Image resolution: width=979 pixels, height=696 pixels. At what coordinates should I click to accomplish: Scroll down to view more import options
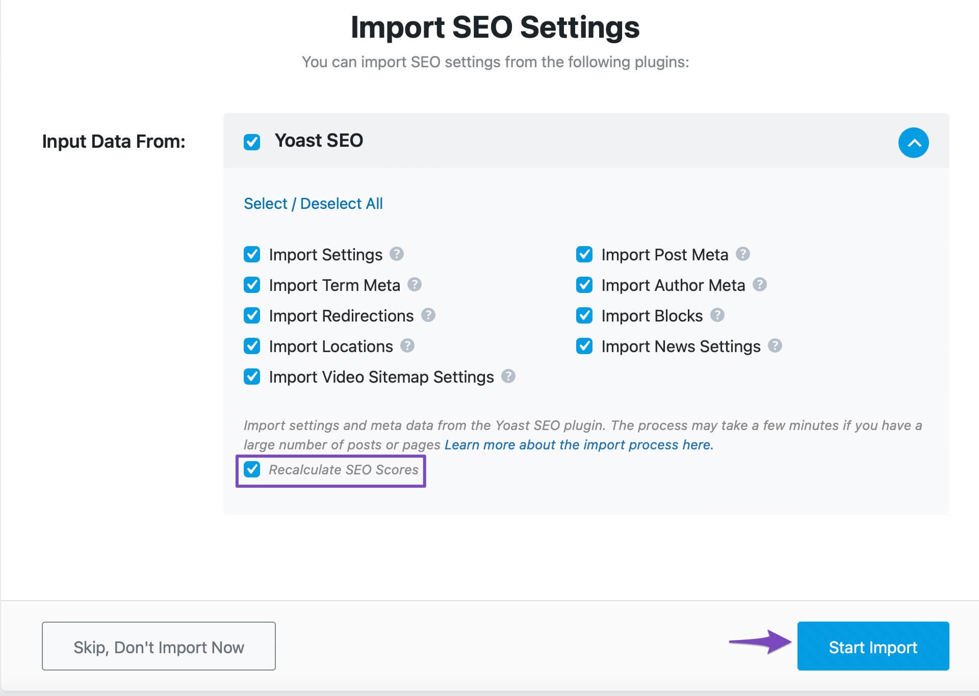click(914, 143)
